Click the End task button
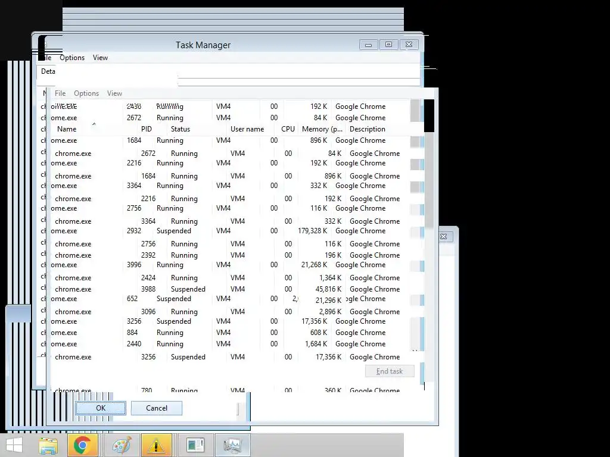The height and width of the screenshot is (457, 610). tap(390, 371)
